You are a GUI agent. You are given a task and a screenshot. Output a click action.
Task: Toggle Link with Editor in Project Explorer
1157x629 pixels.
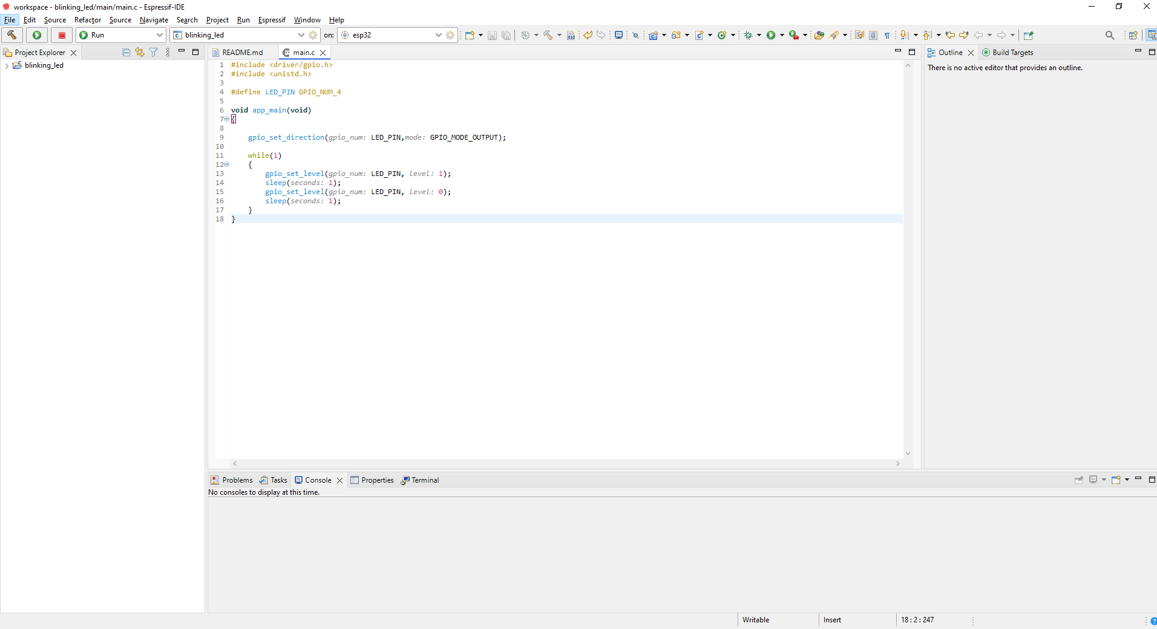point(140,53)
